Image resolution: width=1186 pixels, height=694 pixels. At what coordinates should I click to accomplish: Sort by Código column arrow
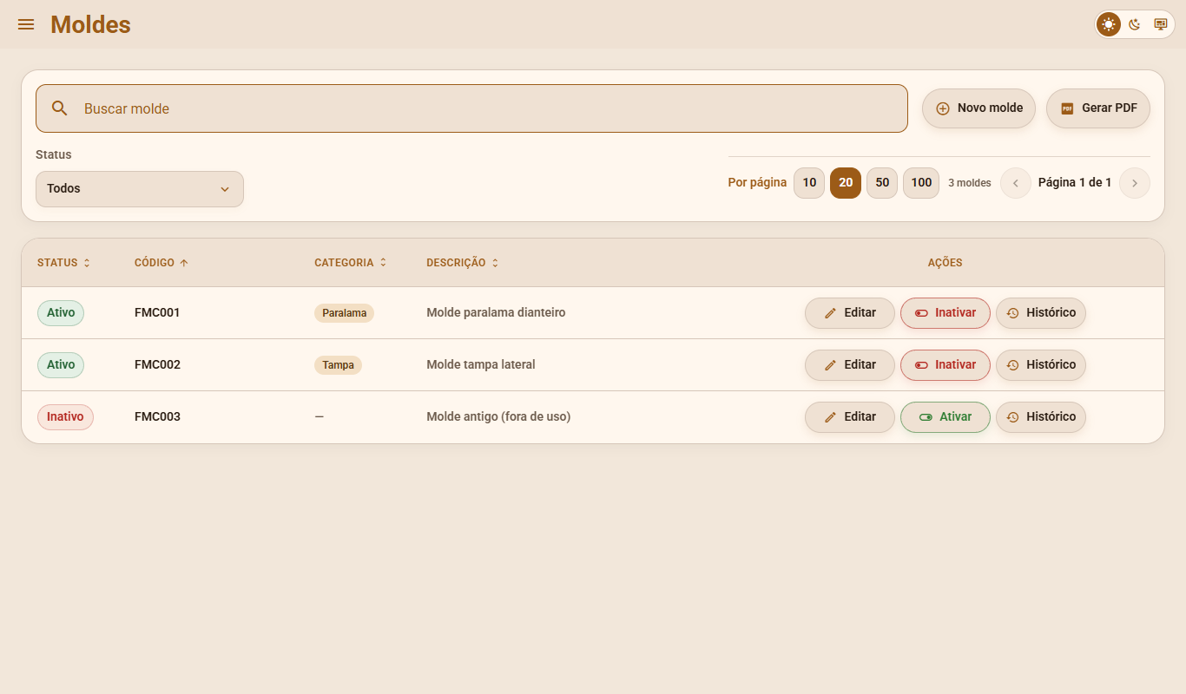click(x=184, y=263)
